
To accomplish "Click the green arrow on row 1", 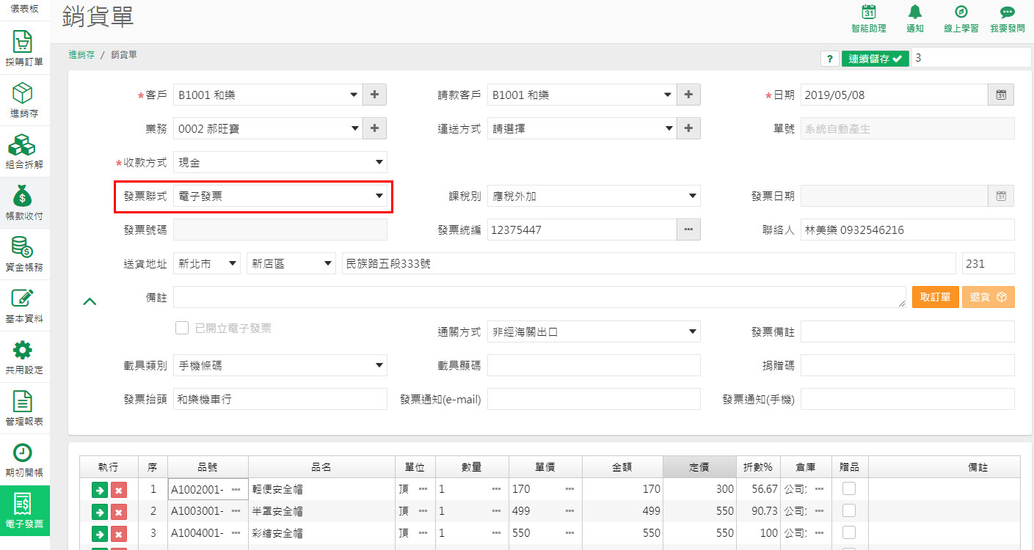I will click(99, 489).
